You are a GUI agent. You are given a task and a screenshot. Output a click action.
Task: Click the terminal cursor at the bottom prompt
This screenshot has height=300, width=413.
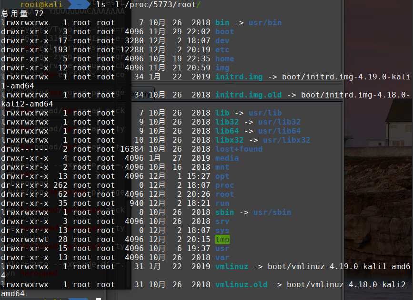click(99, 299)
